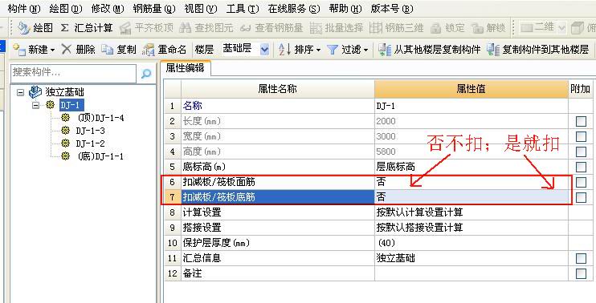
Task: Click the 名称 value DJ-1 cell
Action: (x=471, y=106)
